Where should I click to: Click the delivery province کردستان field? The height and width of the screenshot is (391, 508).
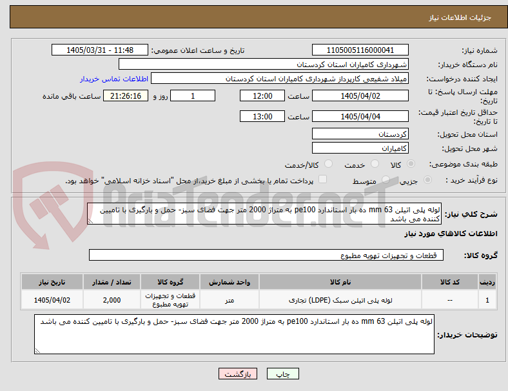(360, 134)
